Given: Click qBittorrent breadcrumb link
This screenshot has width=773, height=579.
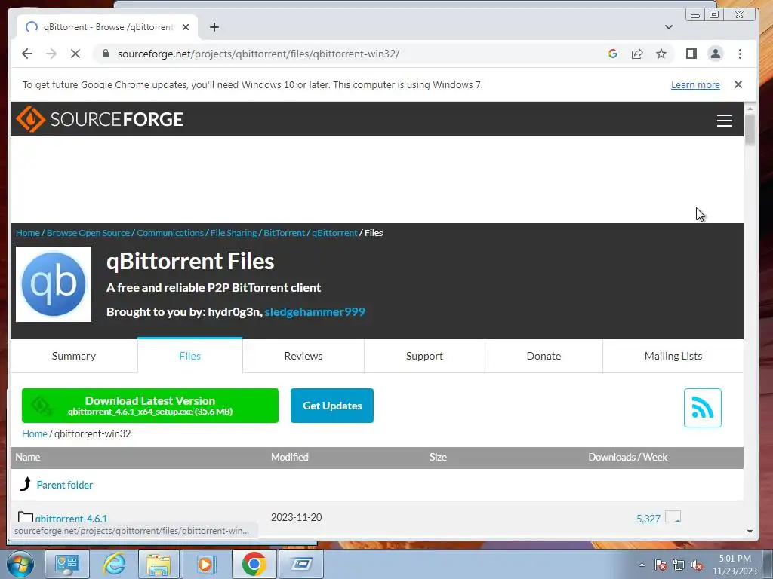Looking at the screenshot, I should (x=334, y=233).
